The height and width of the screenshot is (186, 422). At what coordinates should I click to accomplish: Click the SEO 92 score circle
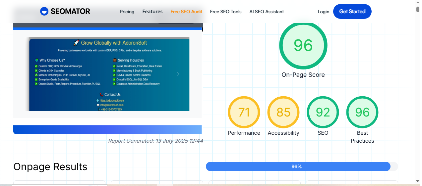[x=323, y=113]
